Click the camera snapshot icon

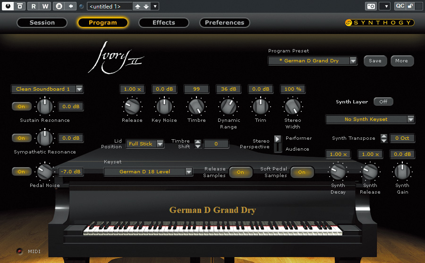click(371, 6)
